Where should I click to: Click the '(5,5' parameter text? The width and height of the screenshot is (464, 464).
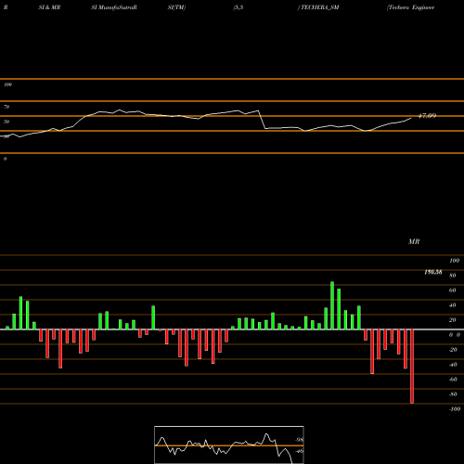click(238, 7)
